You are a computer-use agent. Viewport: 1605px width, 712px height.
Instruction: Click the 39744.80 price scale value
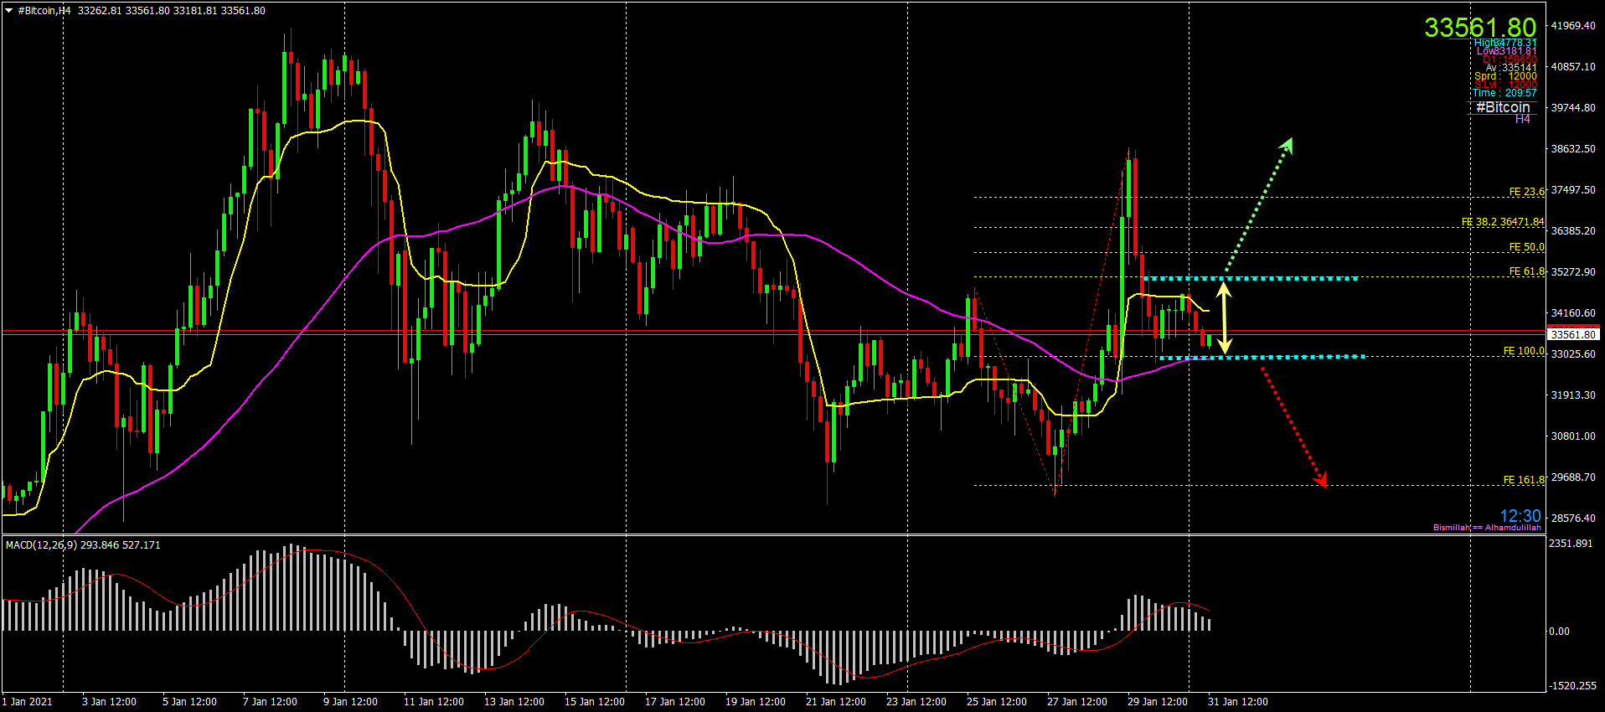(1573, 108)
